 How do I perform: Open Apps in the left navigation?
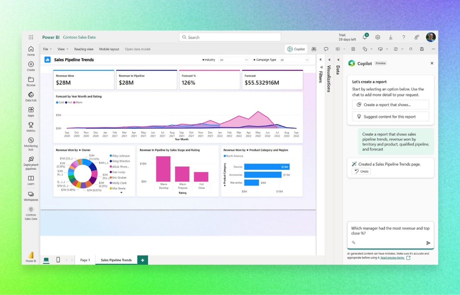(31, 112)
